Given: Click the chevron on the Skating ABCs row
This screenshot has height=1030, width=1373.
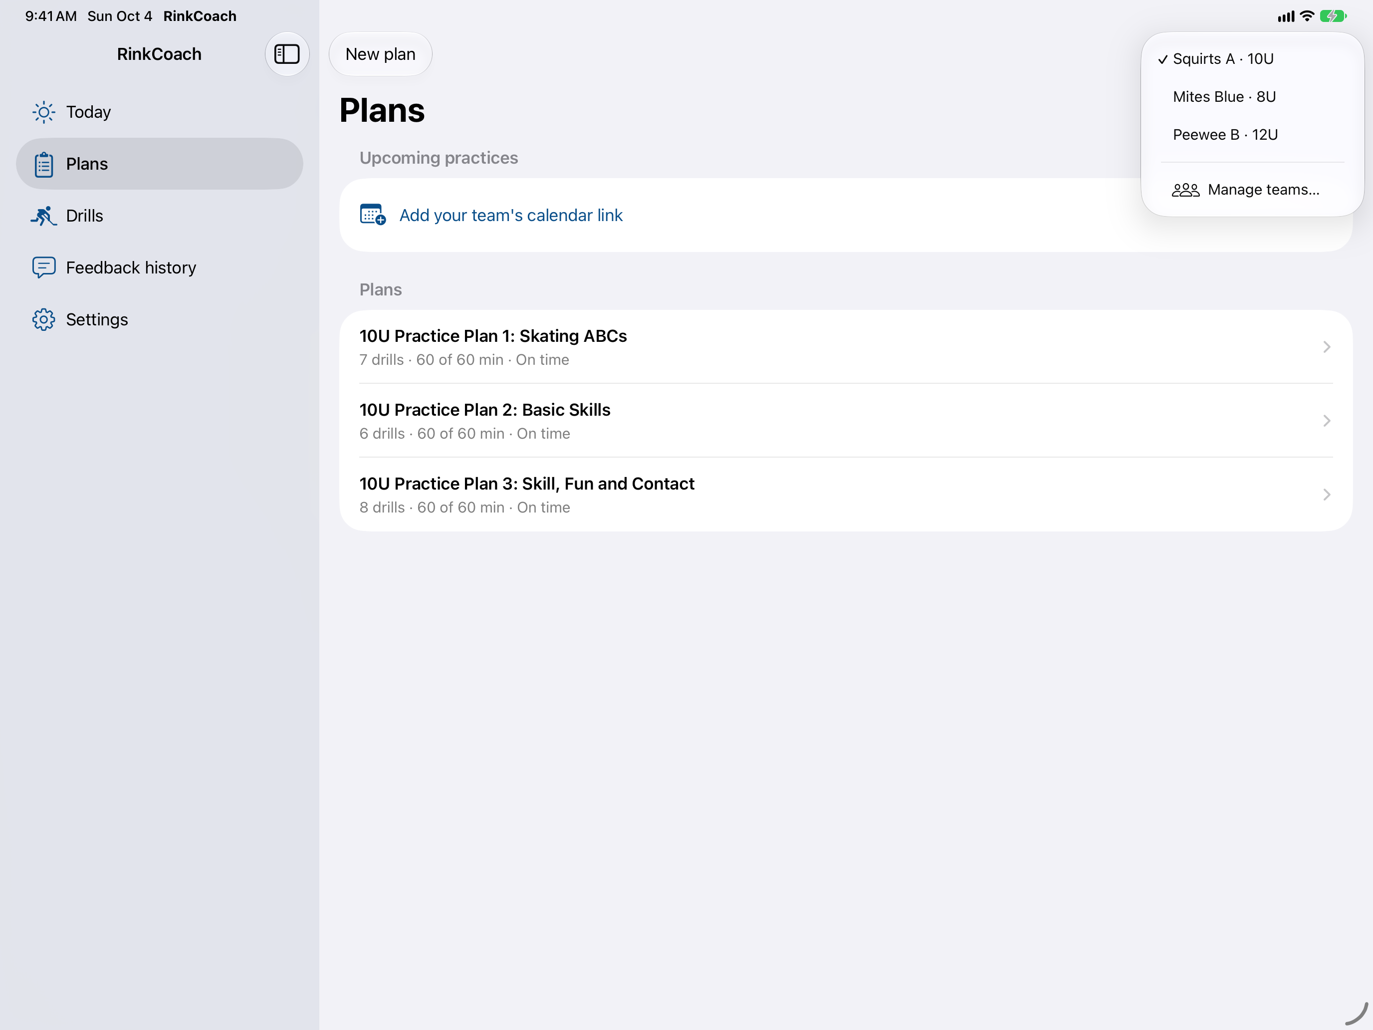Looking at the screenshot, I should (x=1327, y=347).
